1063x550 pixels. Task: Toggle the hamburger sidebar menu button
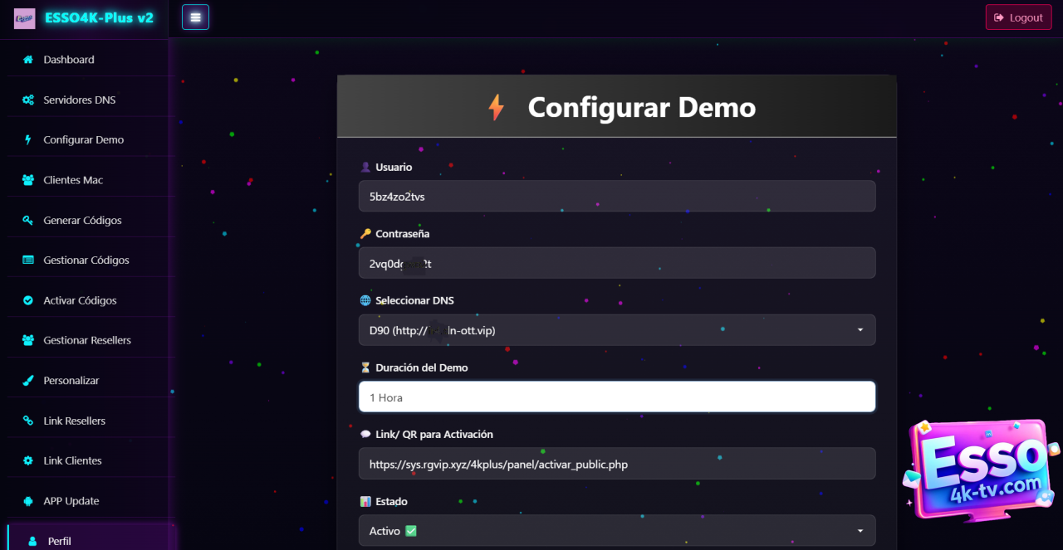pyautogui.click(x=195, y=17)
